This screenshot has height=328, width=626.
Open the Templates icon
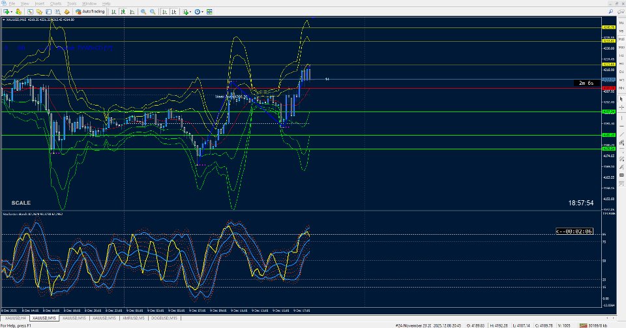tap(209, 12)
